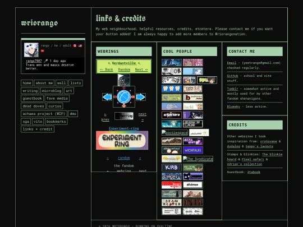Go to the home page

(x=27, y=83)
